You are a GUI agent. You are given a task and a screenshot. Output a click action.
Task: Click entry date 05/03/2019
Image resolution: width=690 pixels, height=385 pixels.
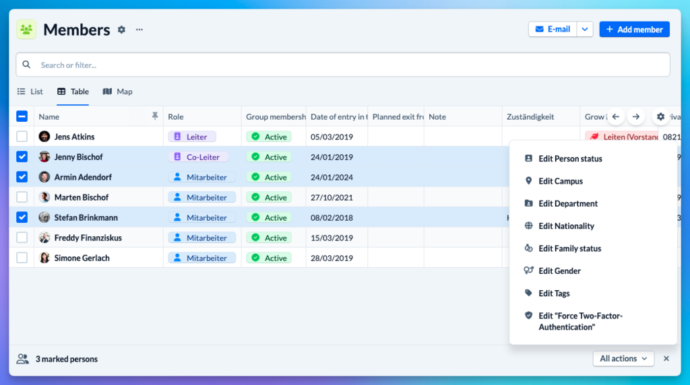click(332, 137)
